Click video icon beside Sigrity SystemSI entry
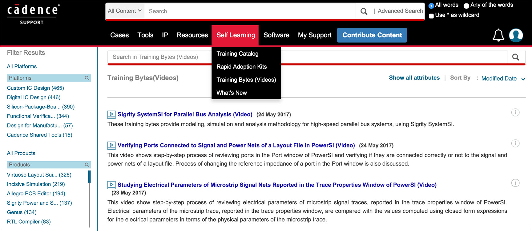Screen dimensions: 532x231 pos(111,115)
